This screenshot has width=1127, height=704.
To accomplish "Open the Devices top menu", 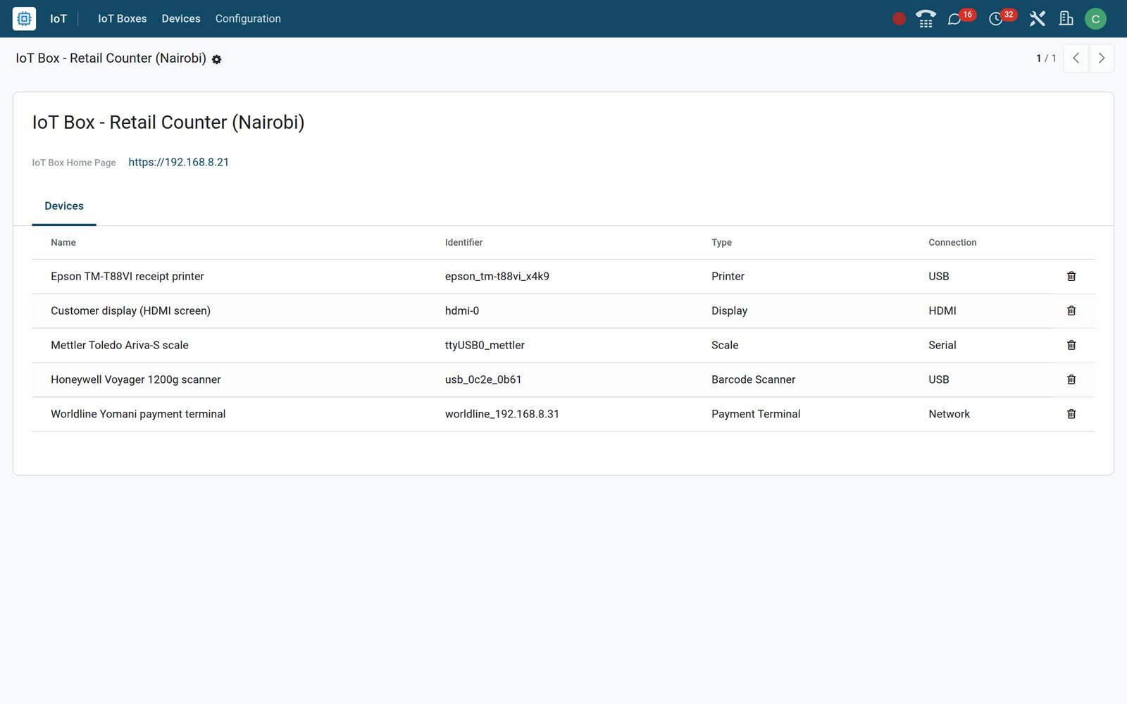I will [x=181, y=19].
